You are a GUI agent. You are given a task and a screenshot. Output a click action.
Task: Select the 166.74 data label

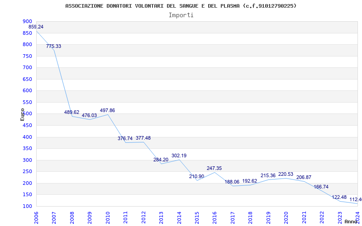pyautogui.click(x=321, y=187)
